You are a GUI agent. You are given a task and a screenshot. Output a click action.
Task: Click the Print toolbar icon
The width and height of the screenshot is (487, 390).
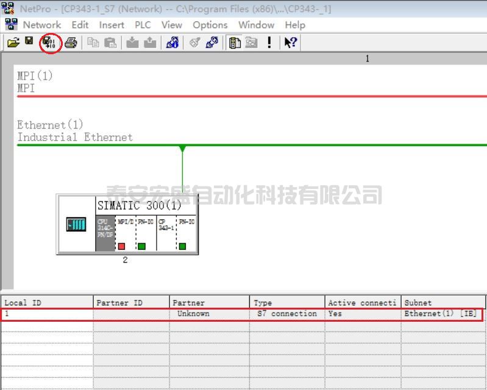pyautogui.click(x=71, y=43)
